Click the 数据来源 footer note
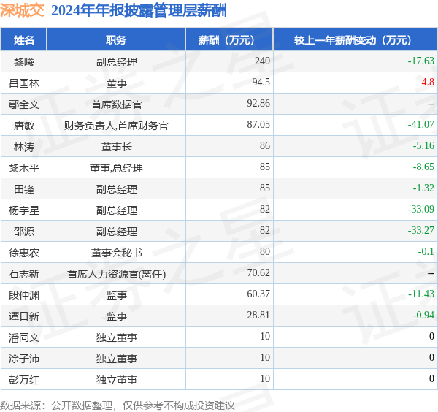This screenshot has height=412, width=438. (118, 405)
